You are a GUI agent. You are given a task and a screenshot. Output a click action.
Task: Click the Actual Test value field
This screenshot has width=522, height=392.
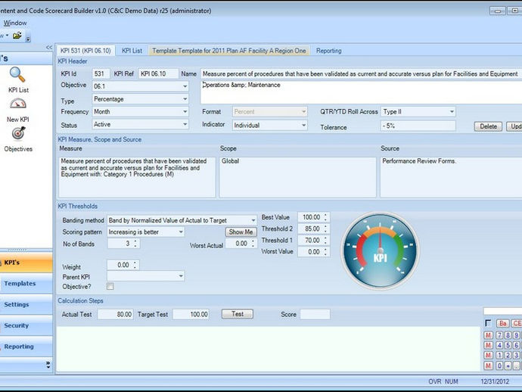tap(115, 314)
